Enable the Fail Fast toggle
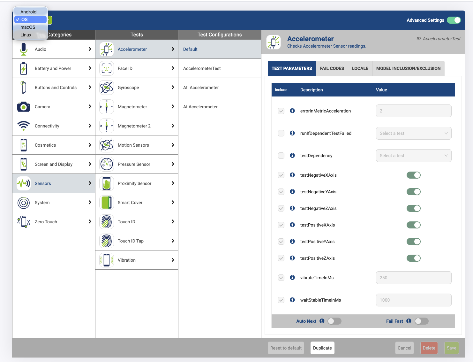The width and height of the screenshot is (473, 362). point(422,321)
